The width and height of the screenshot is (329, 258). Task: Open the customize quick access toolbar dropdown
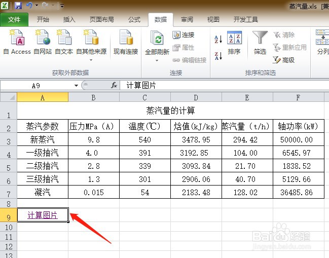click(x=62, y=6)
